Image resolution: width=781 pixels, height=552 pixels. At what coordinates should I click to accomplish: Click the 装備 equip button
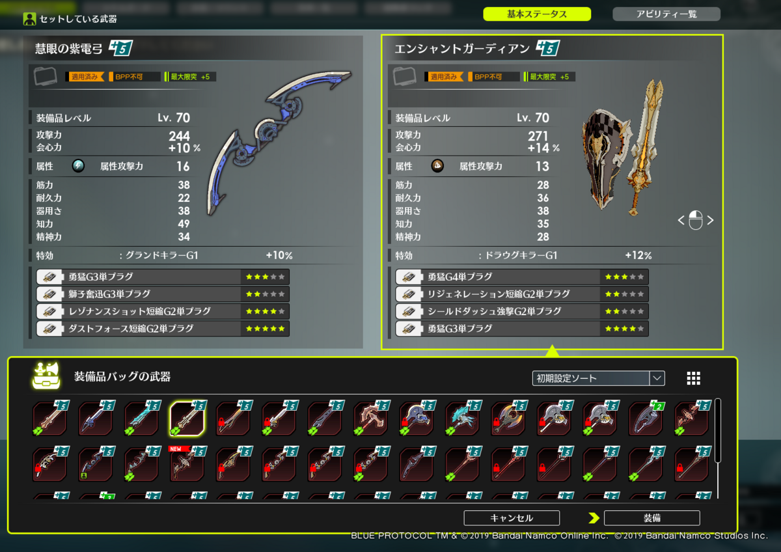pyautogui.click(x=652, y=518)
